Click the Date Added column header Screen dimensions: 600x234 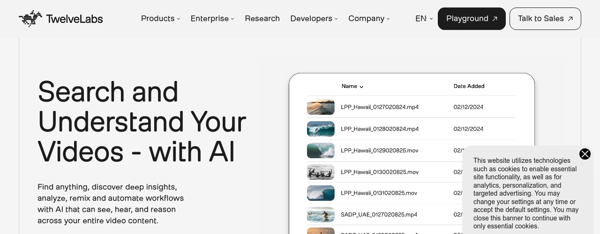point(469,86)
